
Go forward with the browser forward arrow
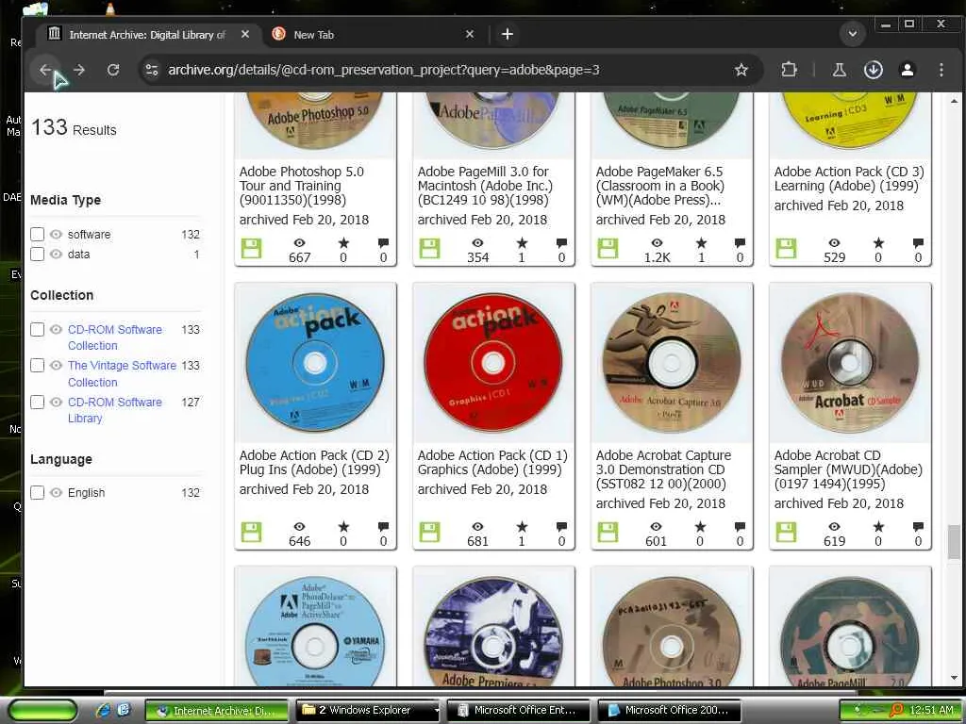(x=79, y=70)
